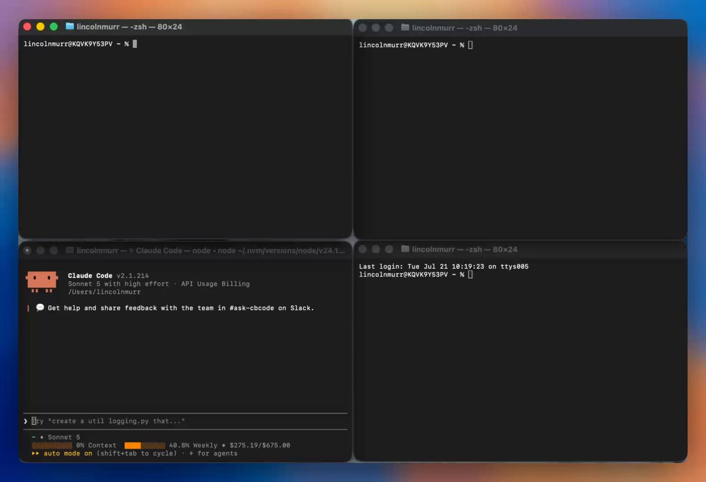Focus the Claude Code prompt input field
Screen dimensions: 706x482
pyautogui.click(x=185, y=421)
